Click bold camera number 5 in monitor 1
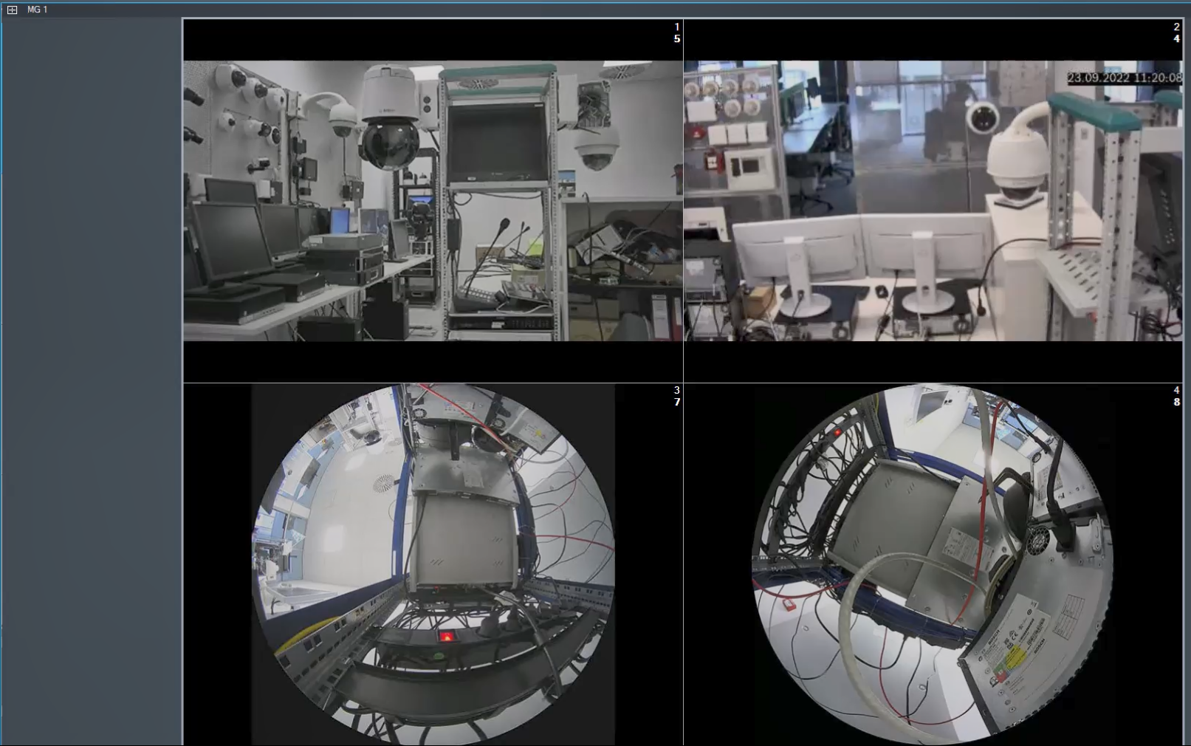The height and width of the screenshot is (746, 1191). point(676,39)
